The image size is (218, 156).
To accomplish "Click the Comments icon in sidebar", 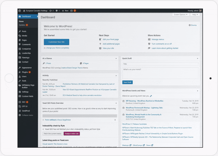I will (20, 44).
